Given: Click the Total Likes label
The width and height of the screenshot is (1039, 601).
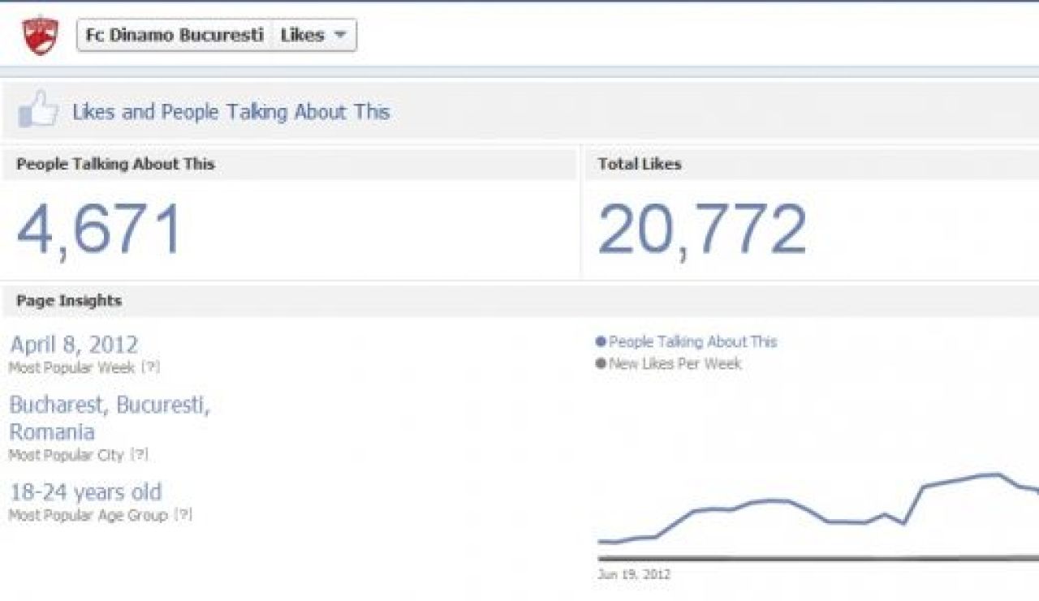Looking at the screenshot, I should [x=640, y=164].
